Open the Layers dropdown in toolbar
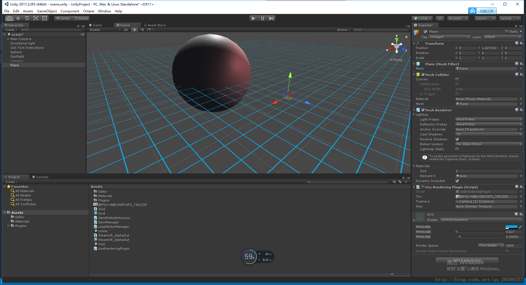The image size is (526, 285). tap(485, 18)
